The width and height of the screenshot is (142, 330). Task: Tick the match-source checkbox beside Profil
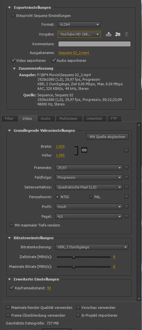126,207
